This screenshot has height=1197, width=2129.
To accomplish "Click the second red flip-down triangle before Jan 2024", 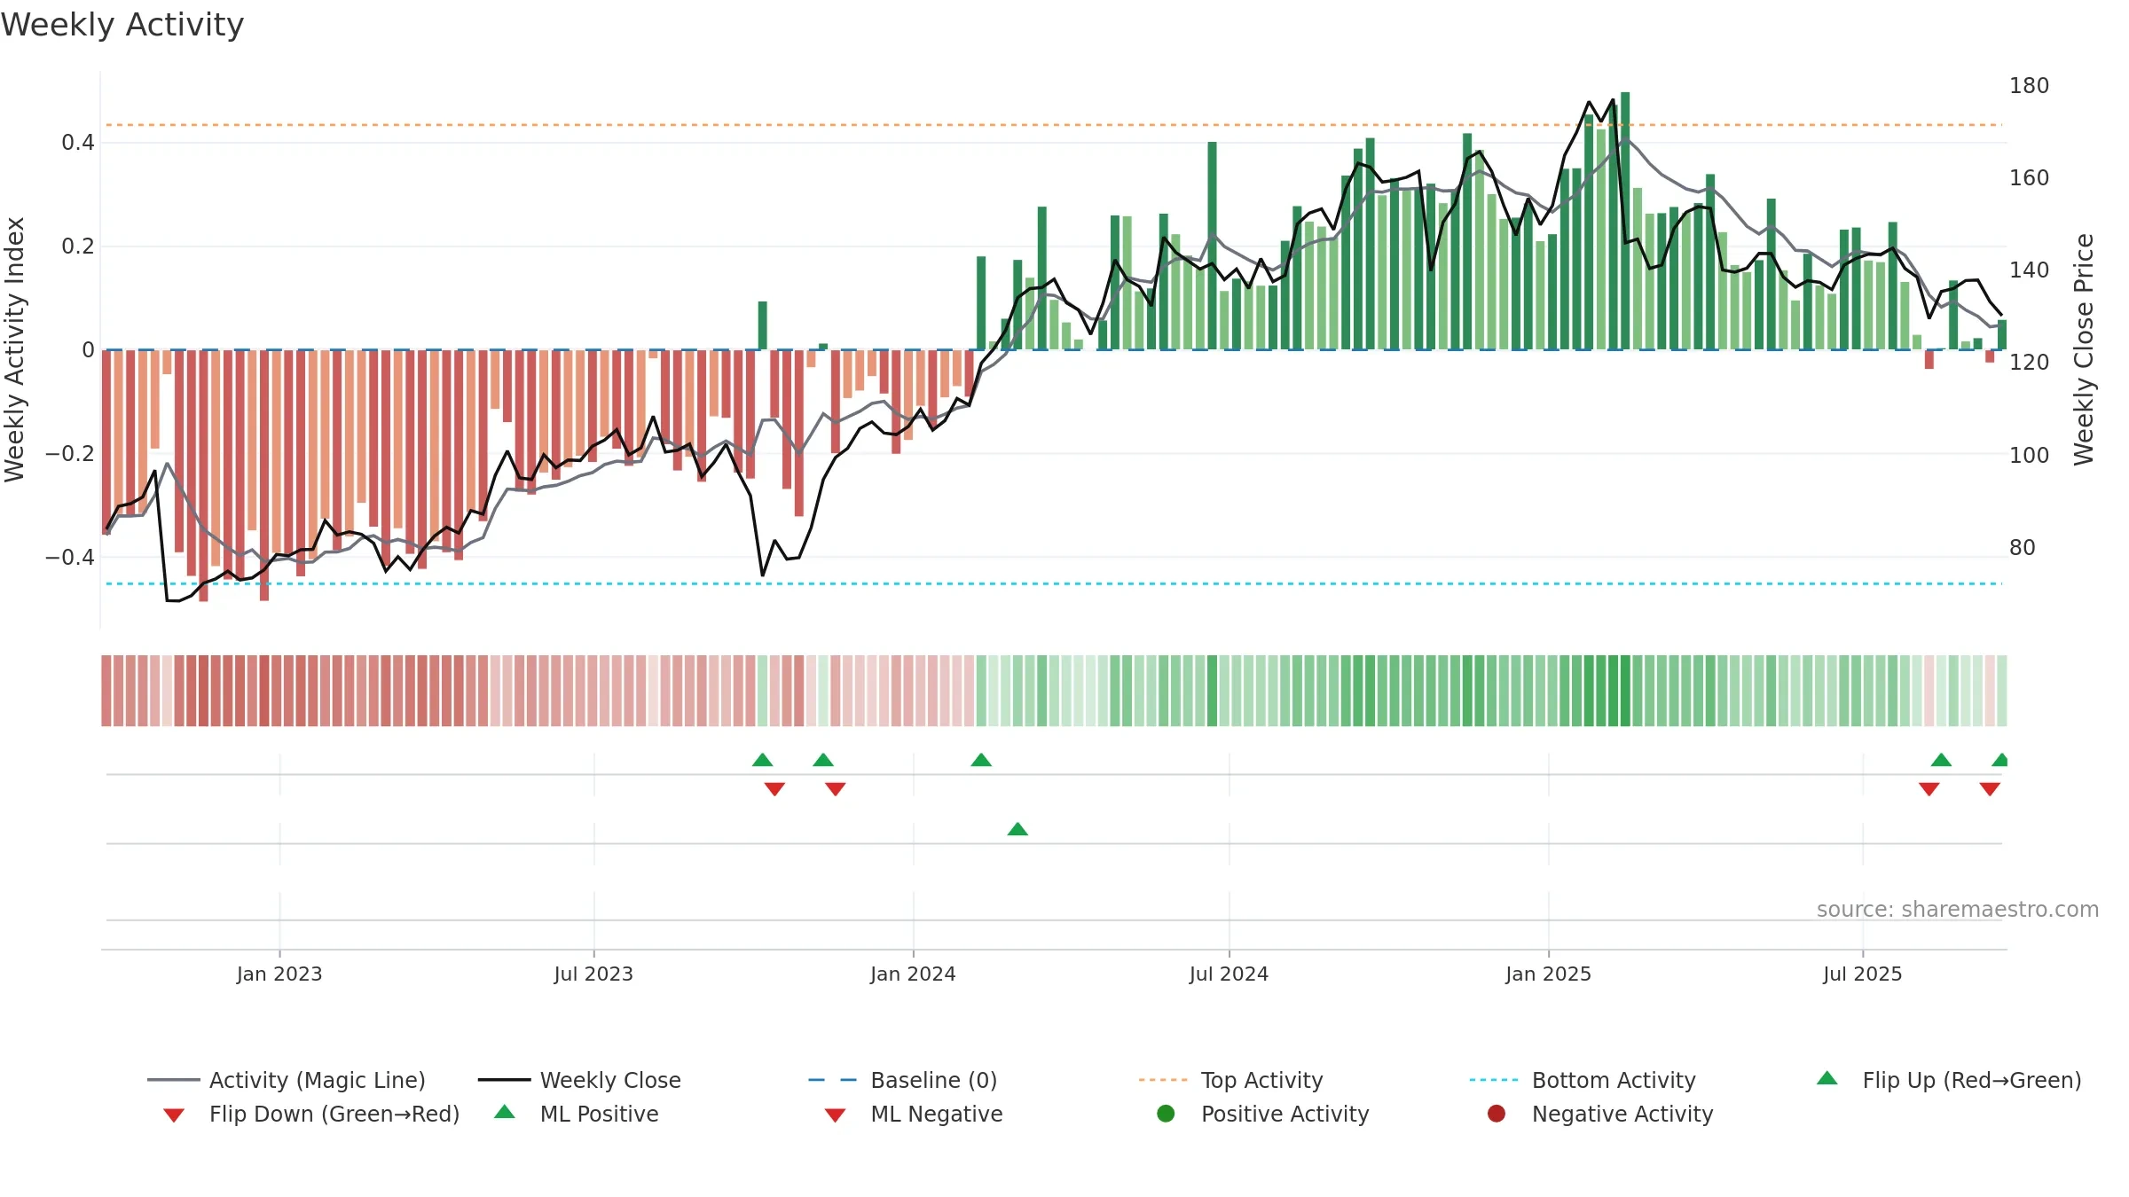I will 835,788.
